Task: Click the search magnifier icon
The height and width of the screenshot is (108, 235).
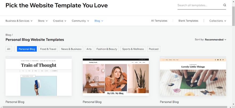Action: click(225, 5)
